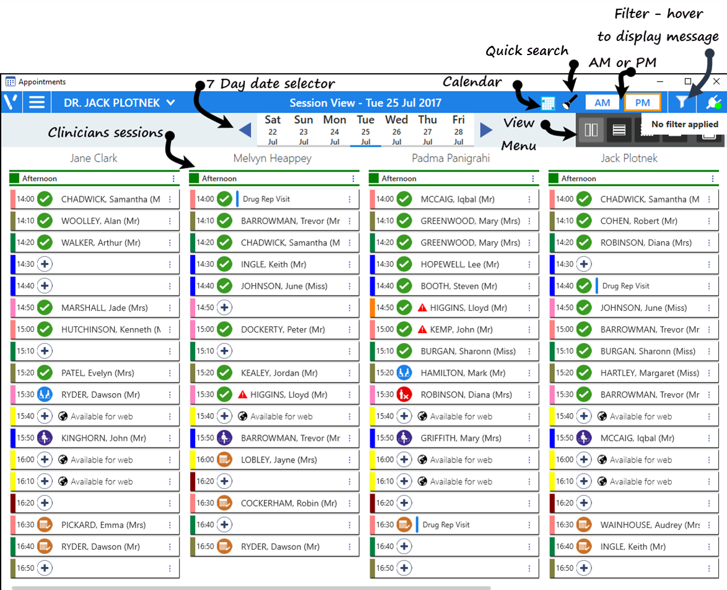Click purple status icon for GRIFFITH, Mary
727x590 pixels.
coord(404,438)
